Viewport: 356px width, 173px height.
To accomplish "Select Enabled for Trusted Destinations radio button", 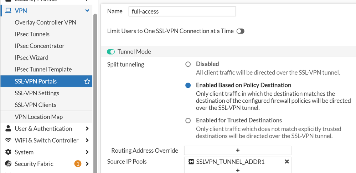I will point(188,121).
